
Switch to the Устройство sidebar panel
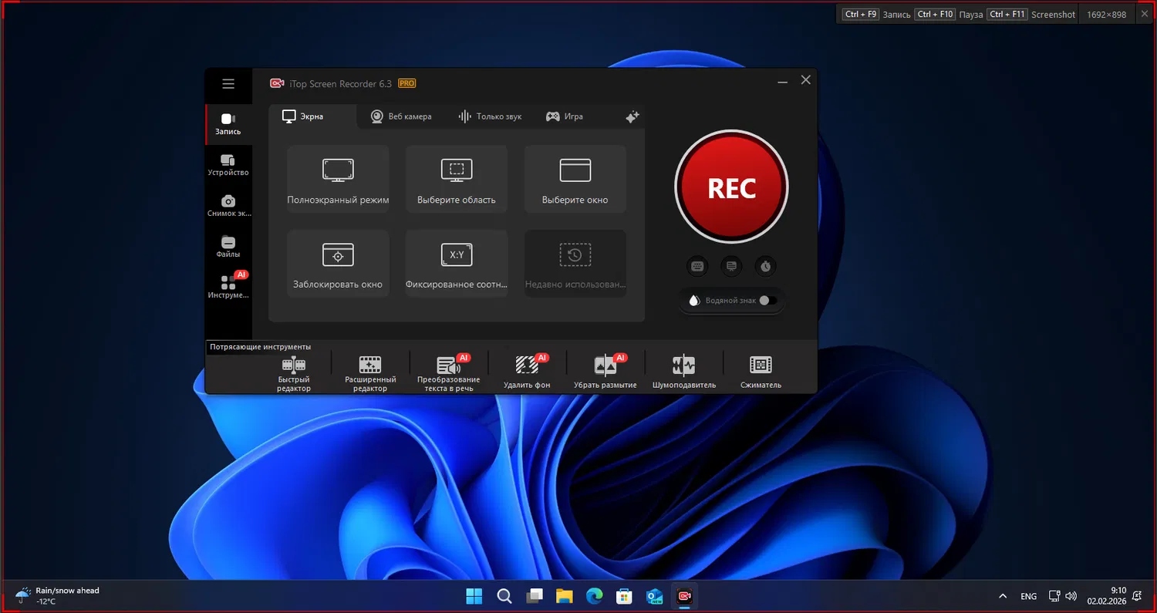click(x=228, y=164)
